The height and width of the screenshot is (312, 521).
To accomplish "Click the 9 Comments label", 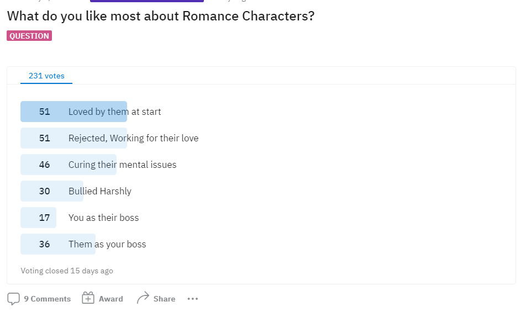I will tap(47, 299).
